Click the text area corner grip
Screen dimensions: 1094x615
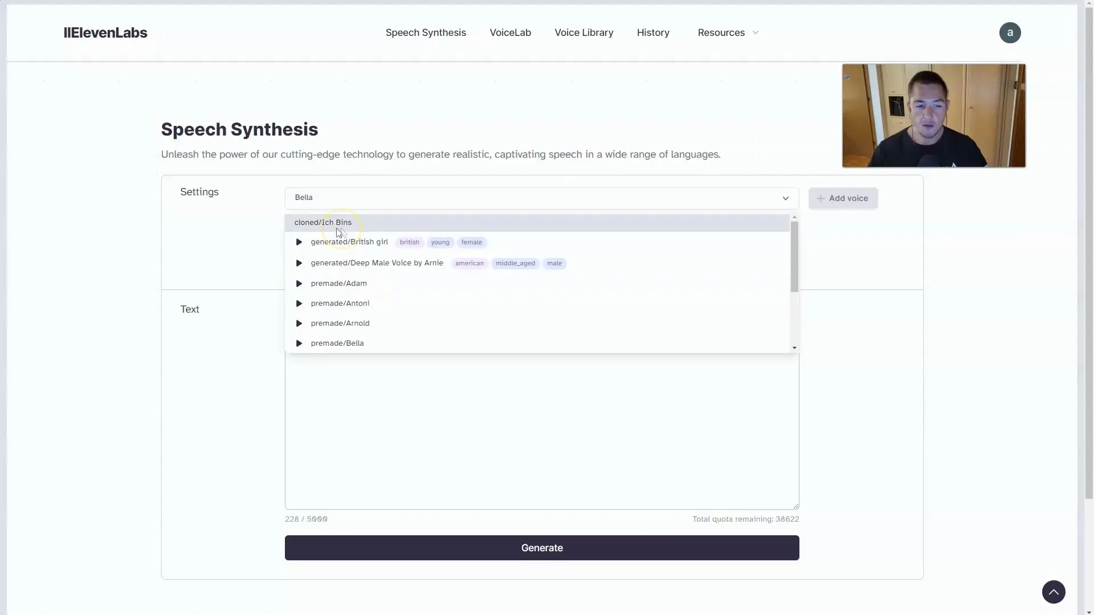795,506
